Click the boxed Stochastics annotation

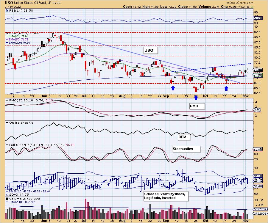pos(186,149)
